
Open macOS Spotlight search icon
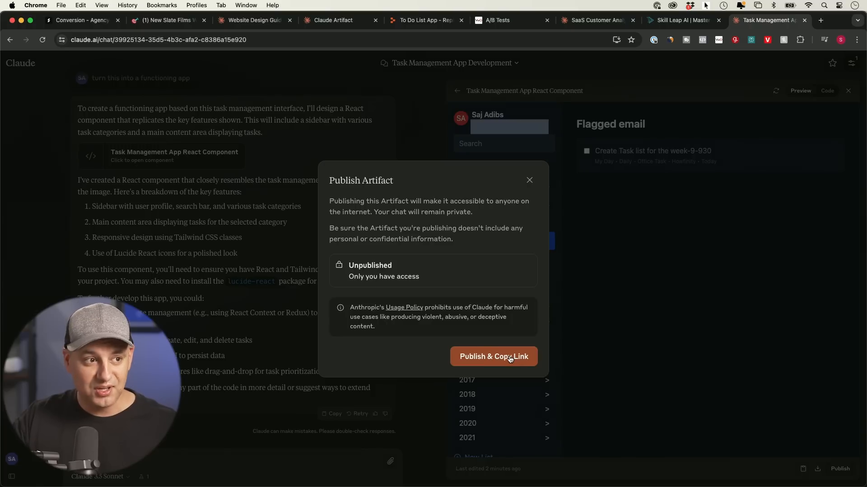824,5
